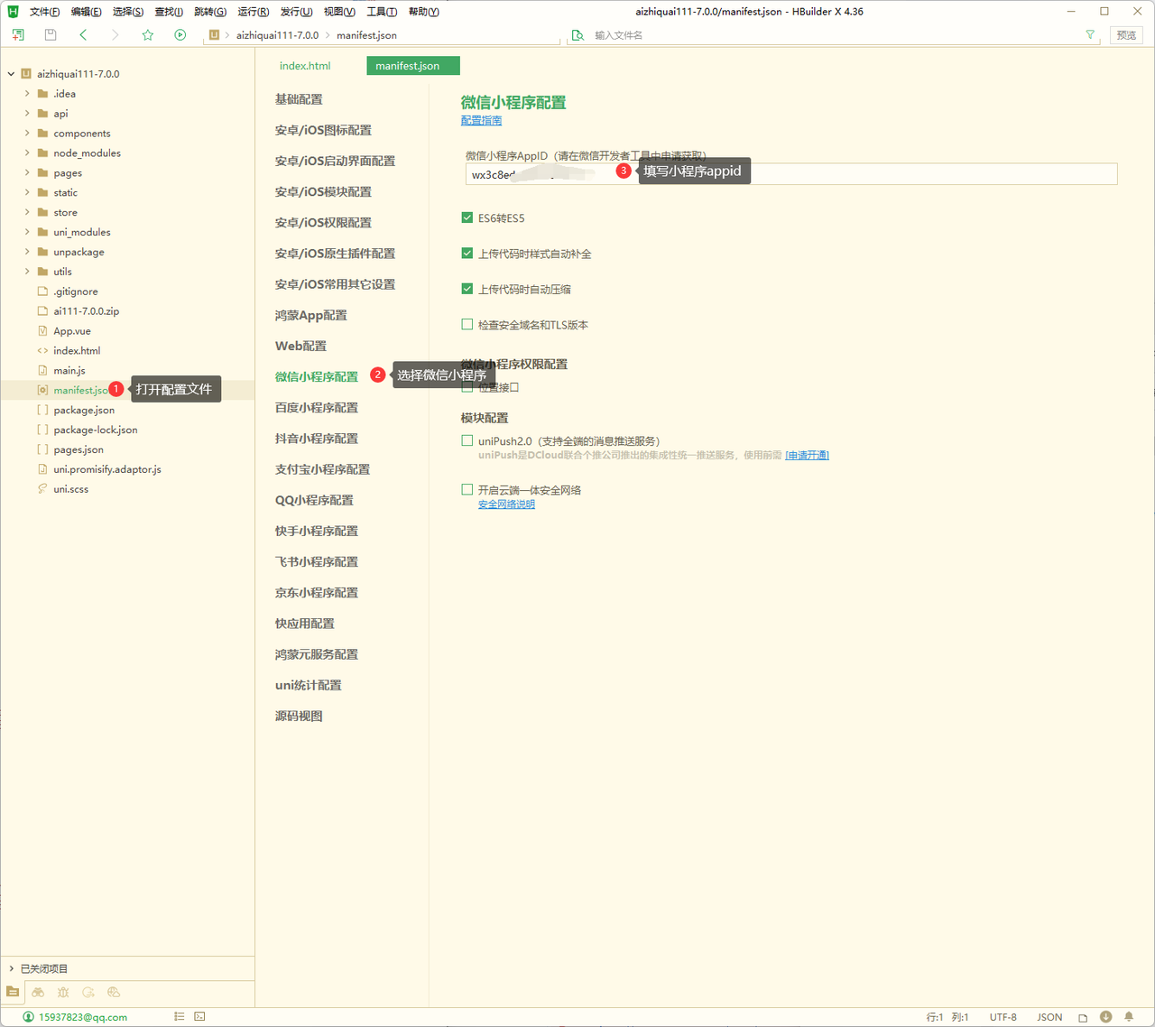Click the sync refresh arrow panel icon
The width and height of the screenshot is (1155, 1027).
click(88, 992)
